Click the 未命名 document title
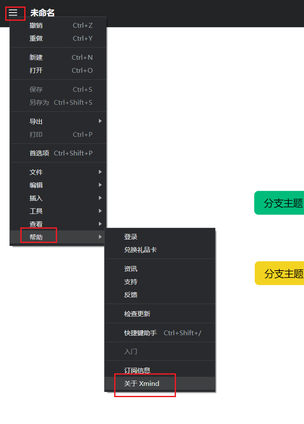The image size is (304, 424). point(42,13)
